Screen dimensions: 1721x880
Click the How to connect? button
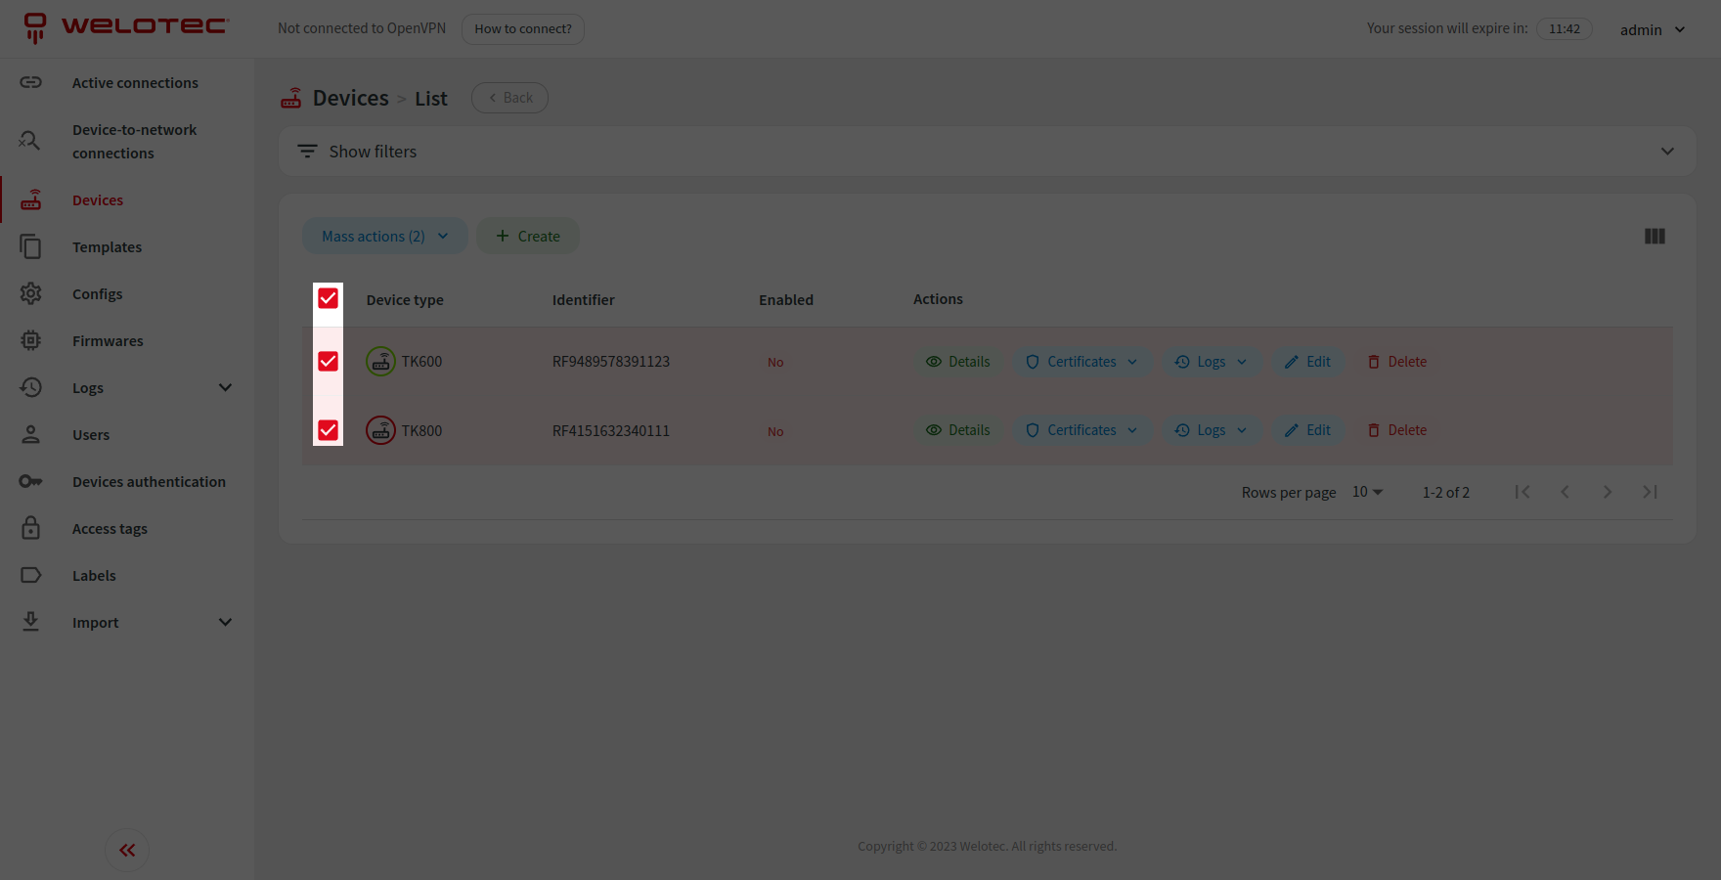523,29
